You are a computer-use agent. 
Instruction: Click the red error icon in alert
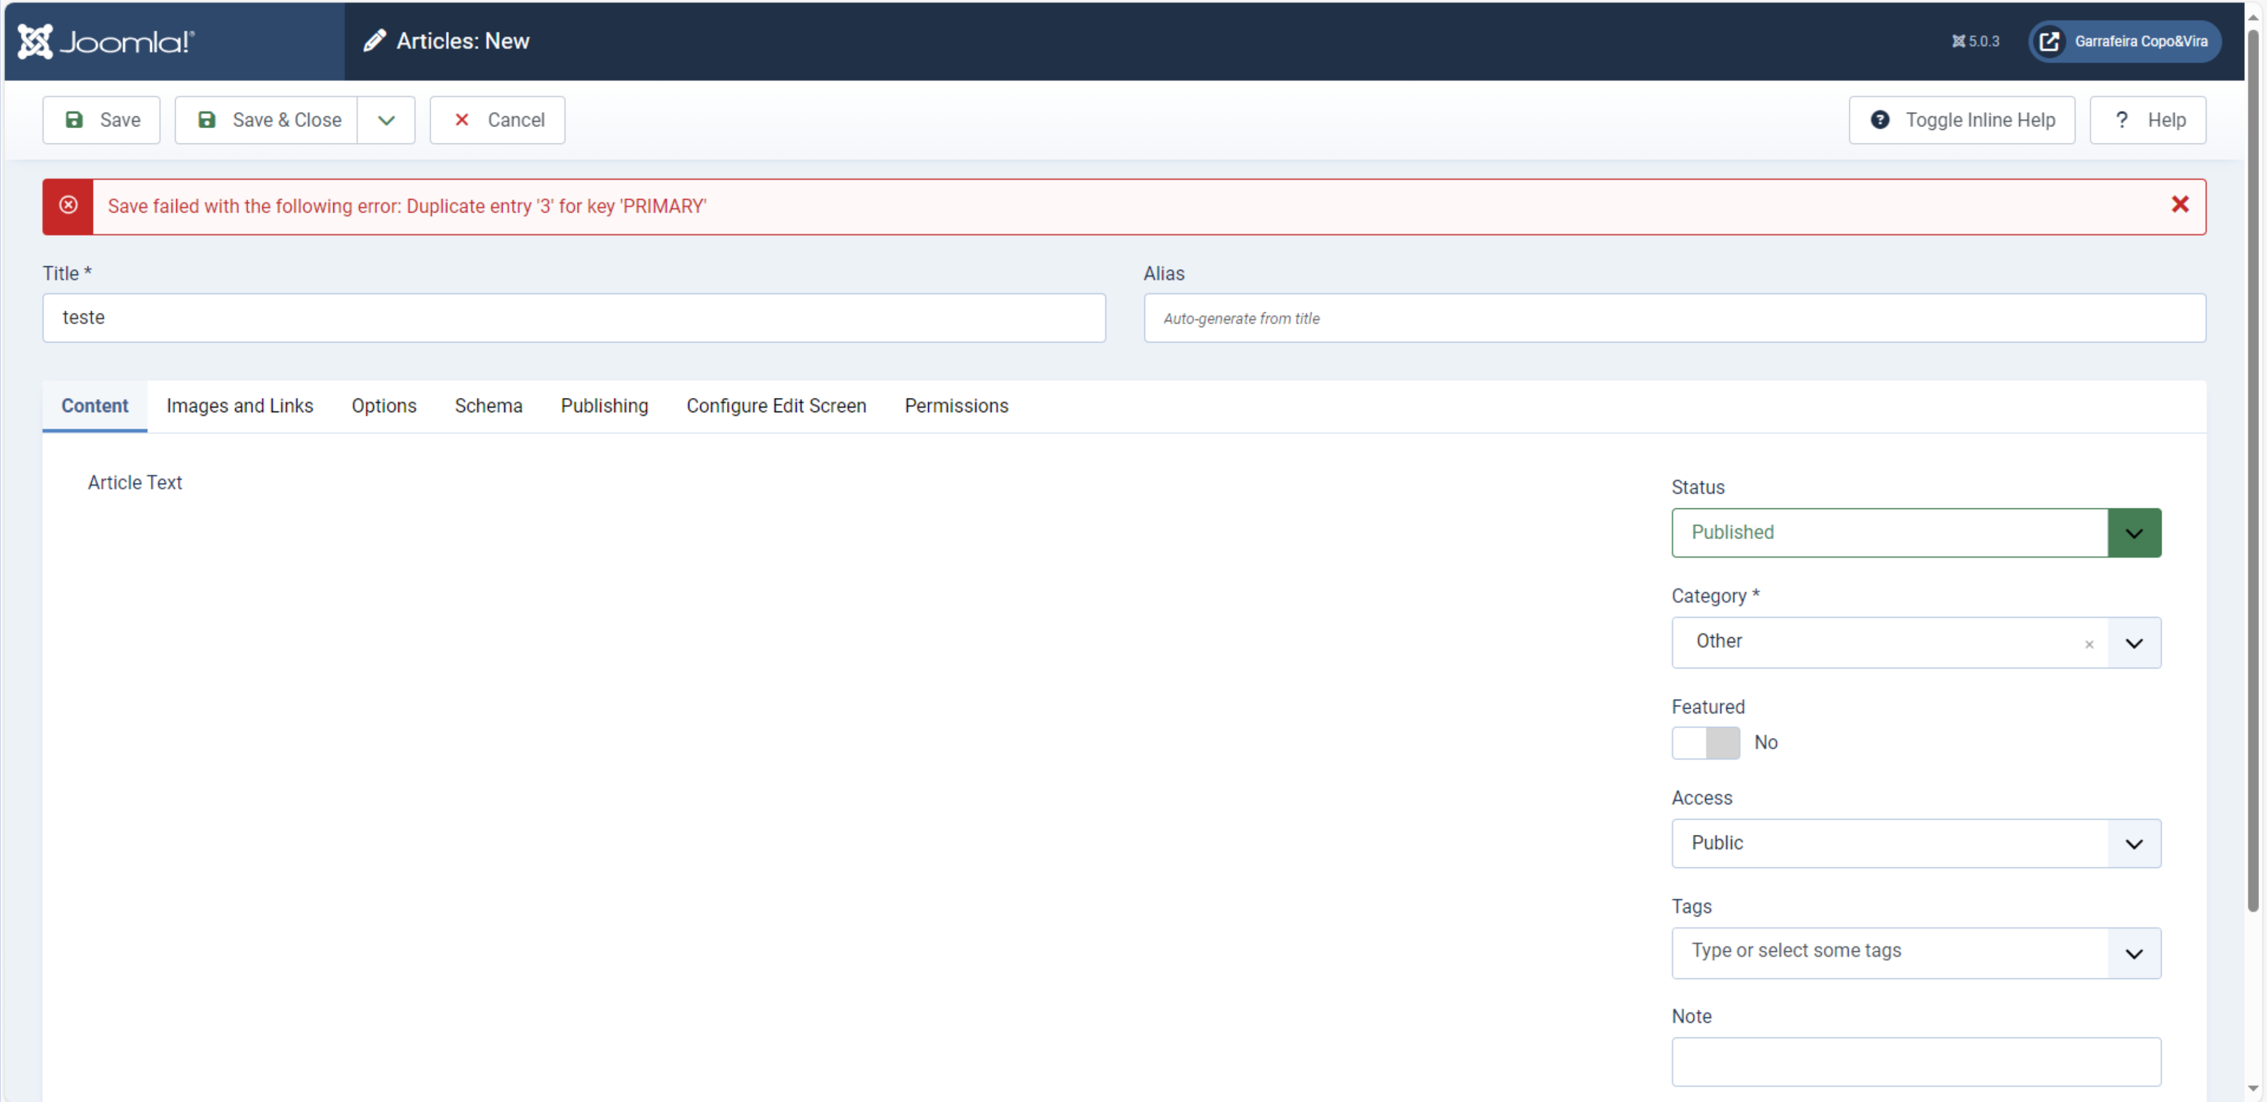click(68, 205)
